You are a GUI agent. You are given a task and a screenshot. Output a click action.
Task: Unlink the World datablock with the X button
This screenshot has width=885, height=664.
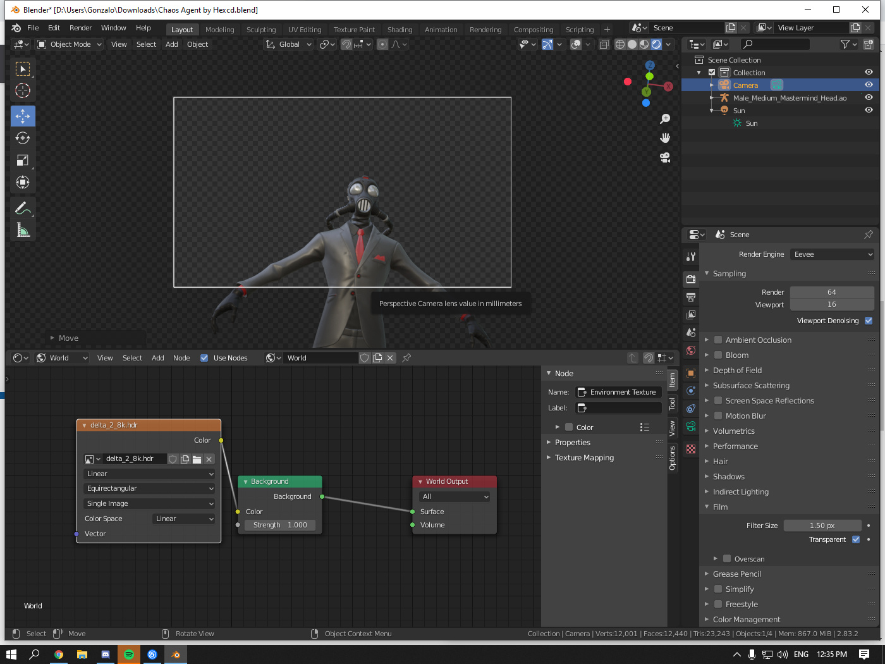pyautogui.click(x=390, y=357)
